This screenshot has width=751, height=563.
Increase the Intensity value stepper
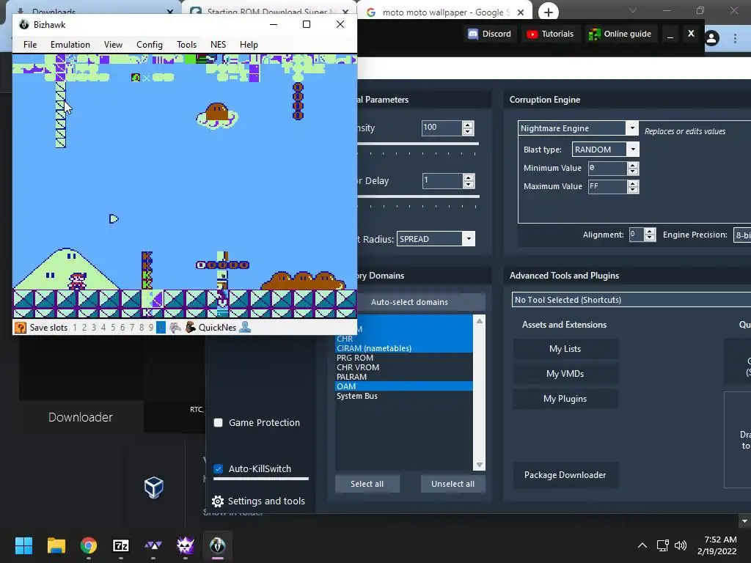[468, 125]
